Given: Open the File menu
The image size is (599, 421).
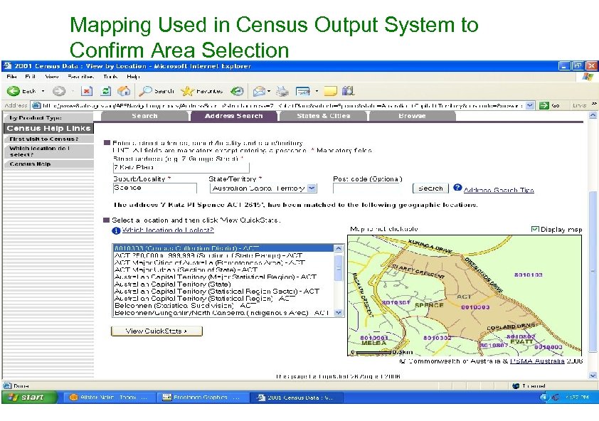Looking at the screenshot, I should 11,77.
